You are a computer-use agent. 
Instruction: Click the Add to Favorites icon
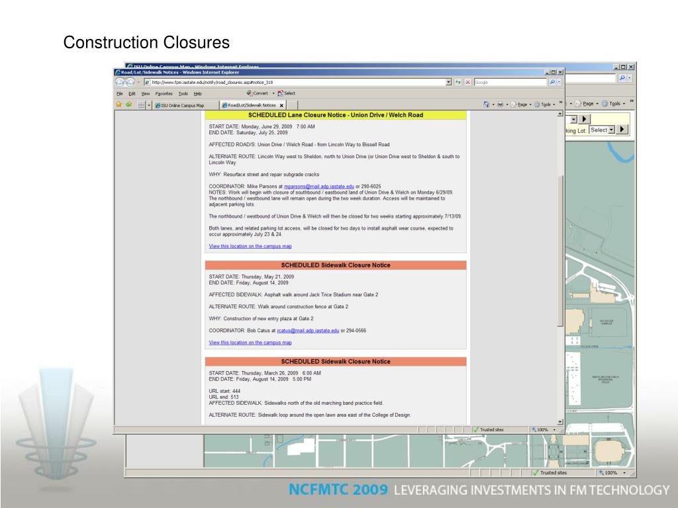coord(128,105)
